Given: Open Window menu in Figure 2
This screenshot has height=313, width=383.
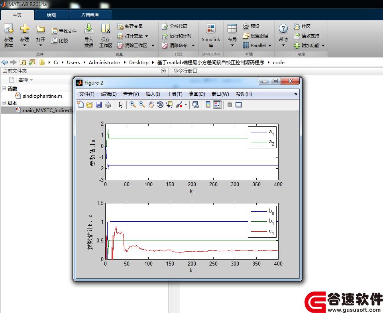Looking at the screenshot, I should pos(220,94).
